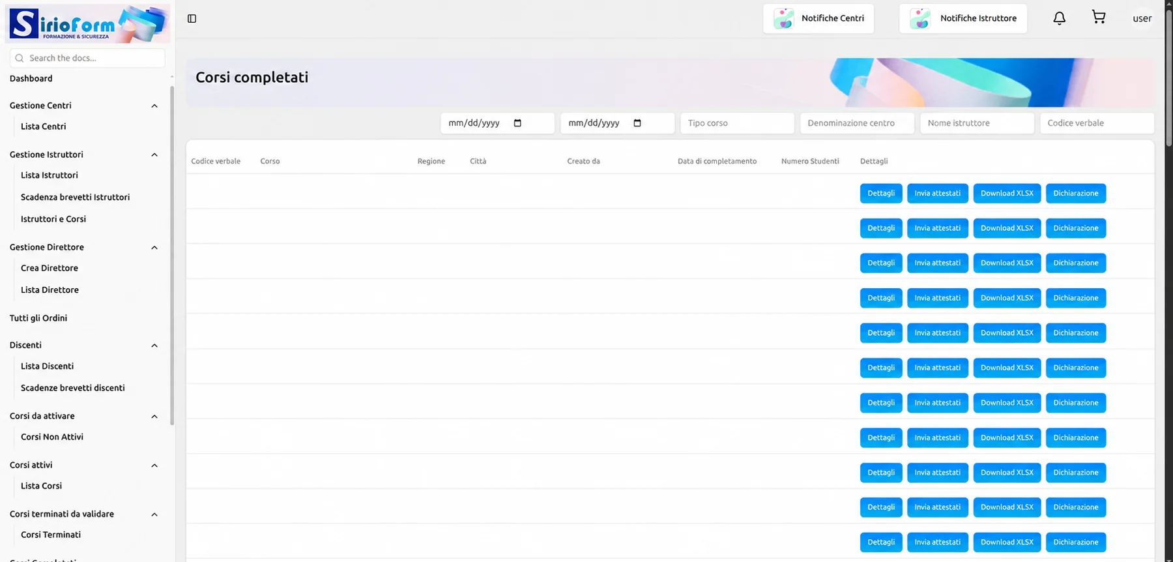
Task: Click the Notifiche Istruttore button
Action: click(x=963, y=18)
